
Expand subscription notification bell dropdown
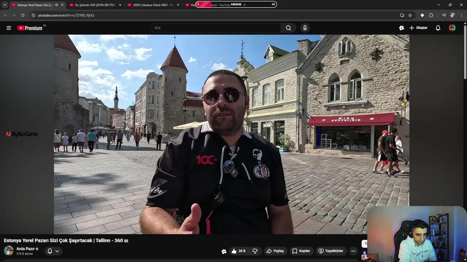pos(53,251)
